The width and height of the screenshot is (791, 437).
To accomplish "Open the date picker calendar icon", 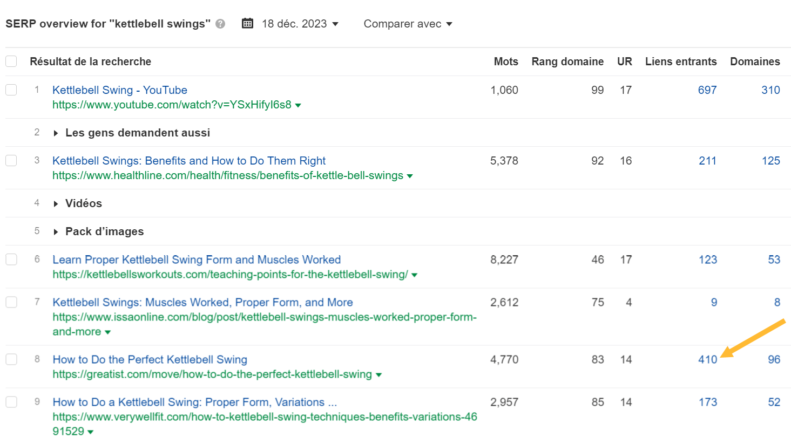I will (x=247, y=23).
